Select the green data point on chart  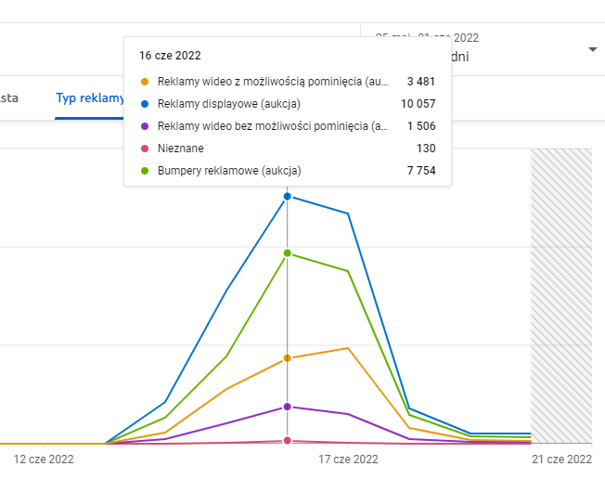288,252
